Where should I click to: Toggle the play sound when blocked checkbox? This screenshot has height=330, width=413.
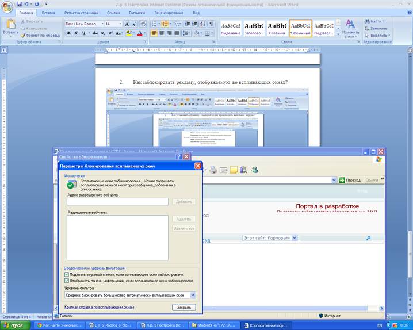(x=67, y=274)
